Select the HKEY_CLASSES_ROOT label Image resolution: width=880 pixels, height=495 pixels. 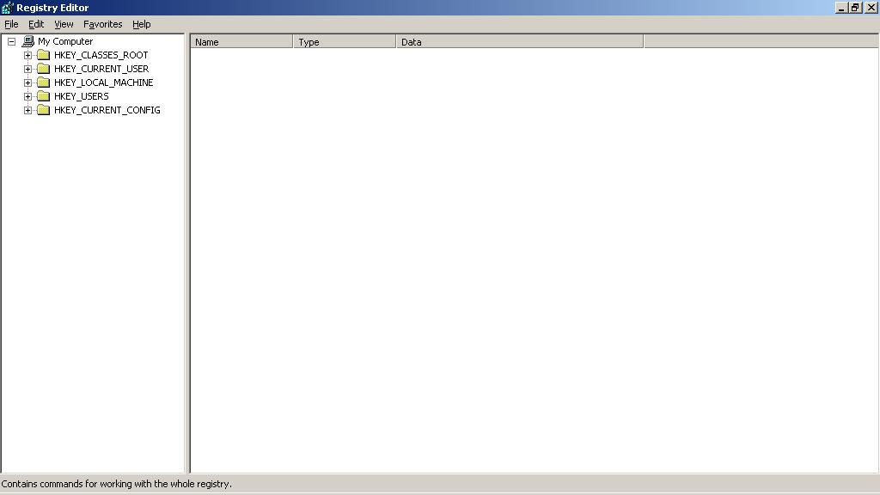[x=101, y=55]
